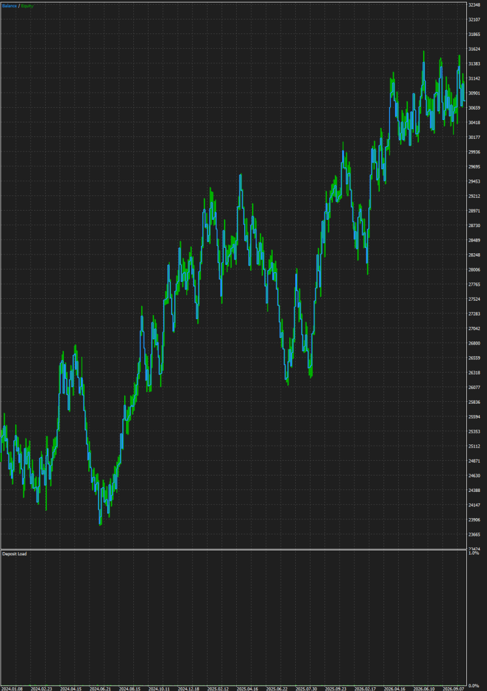This screenshot has height=691, width=487.
Task: Click the 31142 axis value
Action: point(474,79)
